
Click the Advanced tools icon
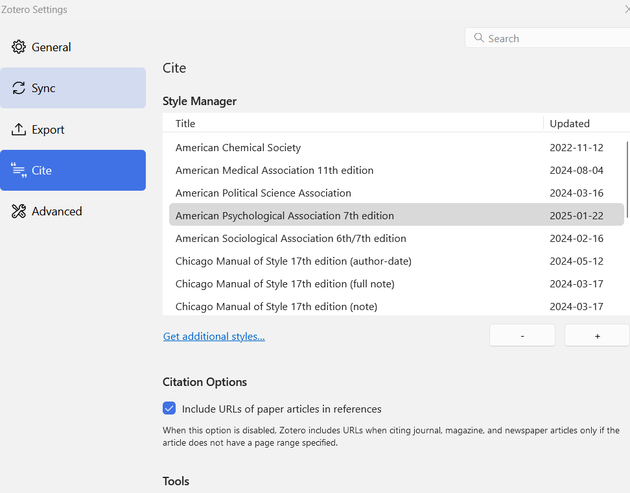[x=19, y=211]
